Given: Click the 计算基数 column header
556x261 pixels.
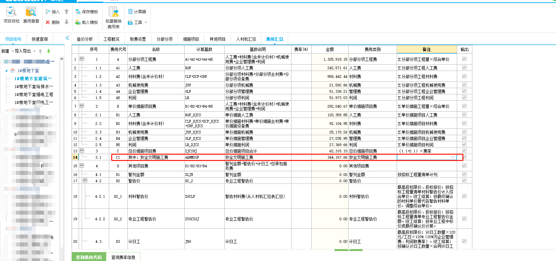Looking at the screenshot, I should [x=204, y=49].
